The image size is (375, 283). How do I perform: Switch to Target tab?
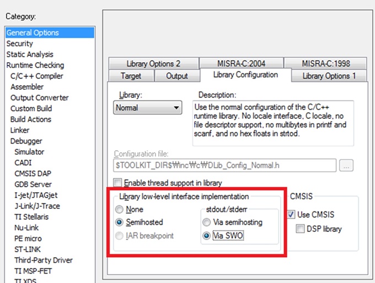coord(131,76)
